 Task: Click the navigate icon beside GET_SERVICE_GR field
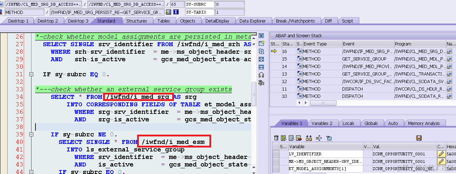(168, 12)
